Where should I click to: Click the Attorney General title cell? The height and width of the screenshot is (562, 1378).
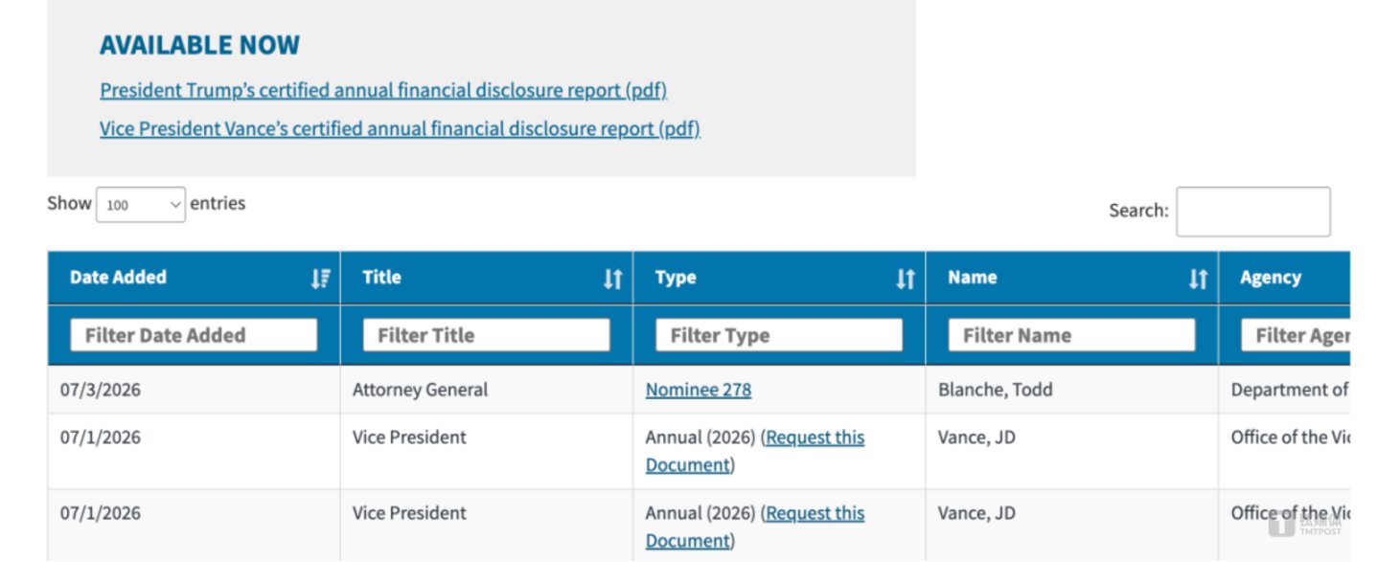click(x=486, y=390)
